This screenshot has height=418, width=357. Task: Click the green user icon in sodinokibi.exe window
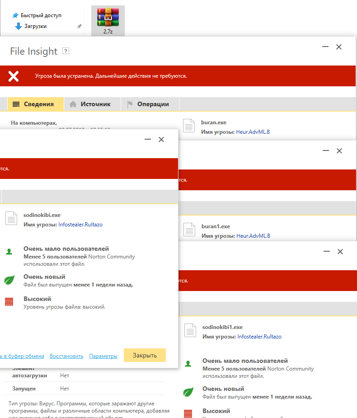9,251
